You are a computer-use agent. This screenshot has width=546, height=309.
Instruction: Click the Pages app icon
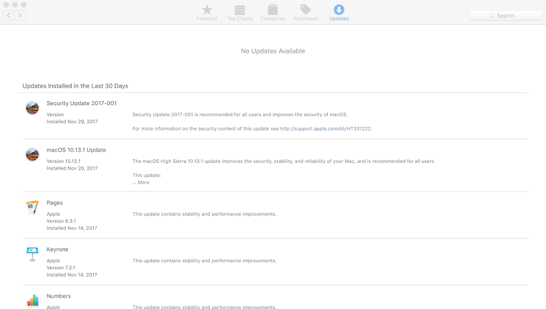[32, 207]
